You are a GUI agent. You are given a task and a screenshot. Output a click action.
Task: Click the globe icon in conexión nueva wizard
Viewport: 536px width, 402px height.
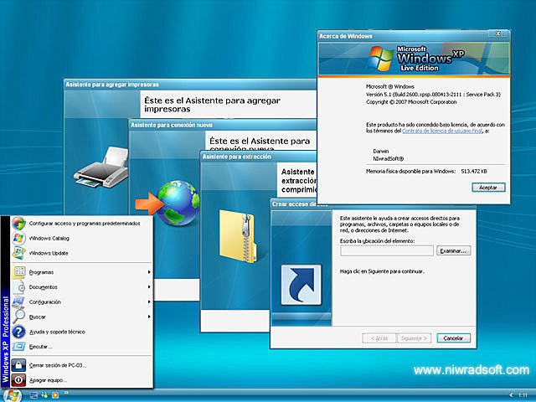178,204
